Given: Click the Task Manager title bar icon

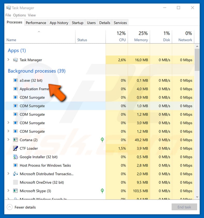Looking at the screenshot, I should click(x=9, y=8).
